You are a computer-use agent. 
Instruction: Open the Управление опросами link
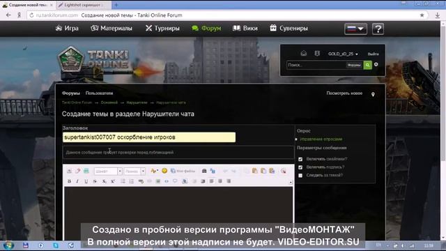pyautogui.click(x=321, y=139)
